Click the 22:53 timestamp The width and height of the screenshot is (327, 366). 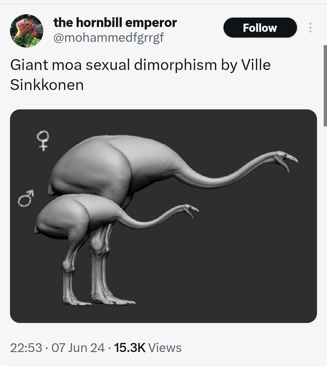pos(26,348)
